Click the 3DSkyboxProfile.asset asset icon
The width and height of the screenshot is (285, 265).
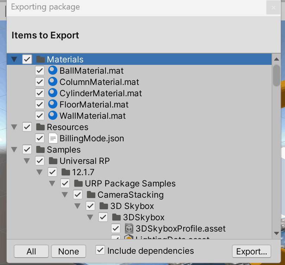coord(129,228)
